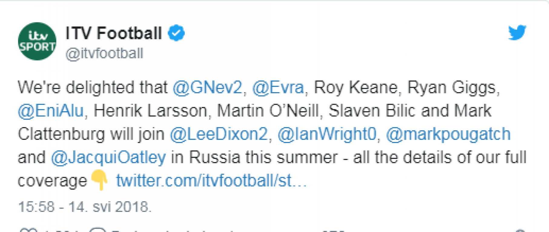Click the Twitter bird logo

(x=517, y=32)
